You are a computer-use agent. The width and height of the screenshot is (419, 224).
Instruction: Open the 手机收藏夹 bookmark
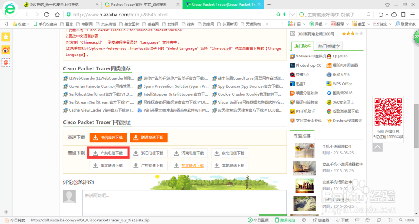click(45, 24)
